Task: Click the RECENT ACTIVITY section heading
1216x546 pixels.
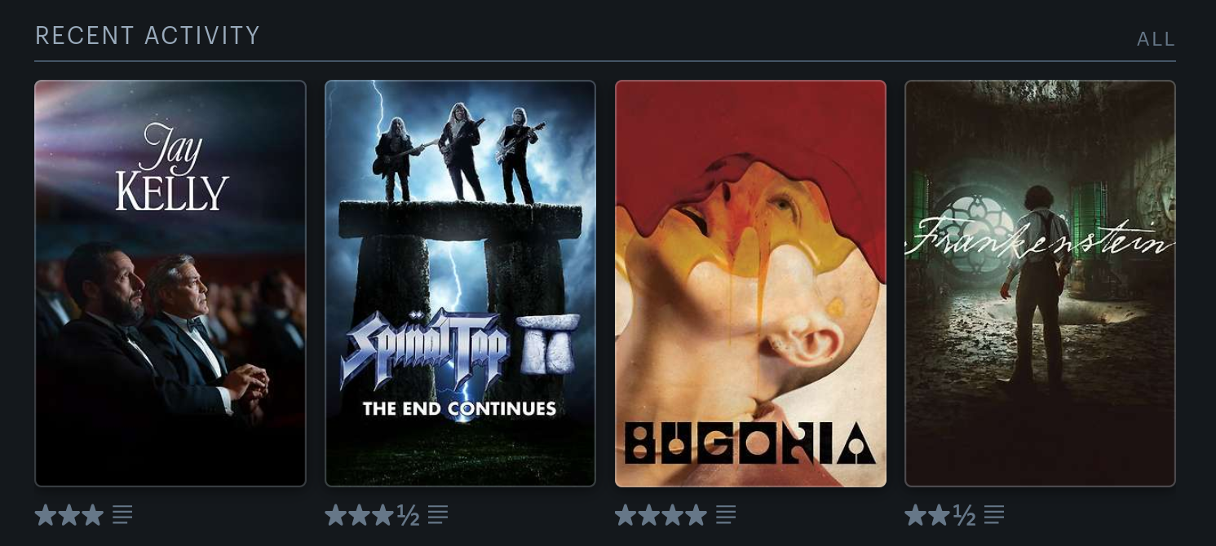Action: [148, 36]
